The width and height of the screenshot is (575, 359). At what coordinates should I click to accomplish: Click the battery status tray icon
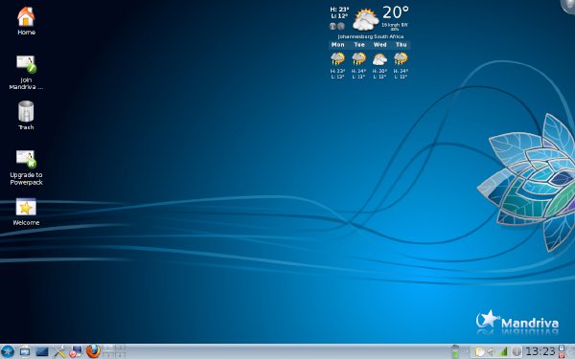coord(455,351)
